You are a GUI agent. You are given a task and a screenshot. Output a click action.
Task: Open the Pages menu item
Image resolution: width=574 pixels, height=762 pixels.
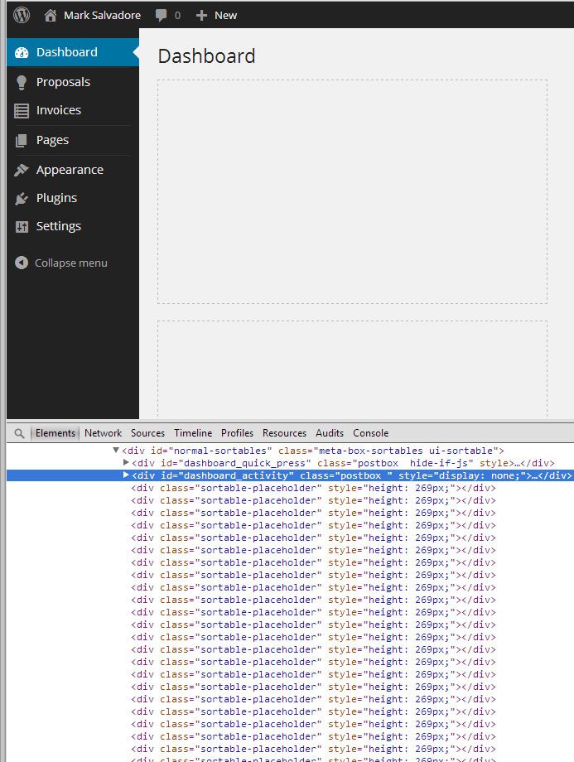[52, 140]
